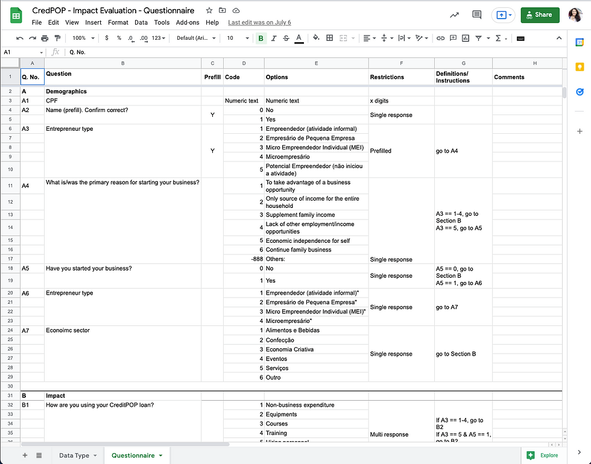This screenshot has width=591, height=464.
Task: Open the Add-ons menu
Action: point(188,23)
